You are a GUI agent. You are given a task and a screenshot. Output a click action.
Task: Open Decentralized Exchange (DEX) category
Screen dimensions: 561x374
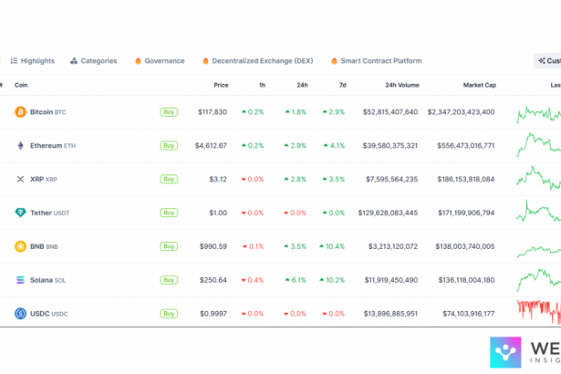coord(257,61)
